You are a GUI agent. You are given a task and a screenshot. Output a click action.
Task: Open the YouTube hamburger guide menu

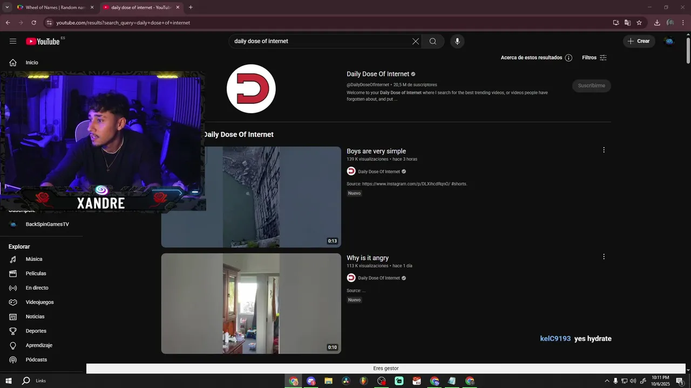coord(13,41)
